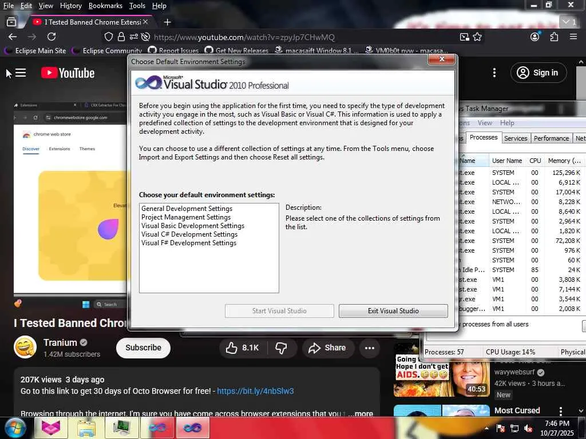Open a new browser tab
The height and width of the screenshot is (439, 586).
coord(168,22)
